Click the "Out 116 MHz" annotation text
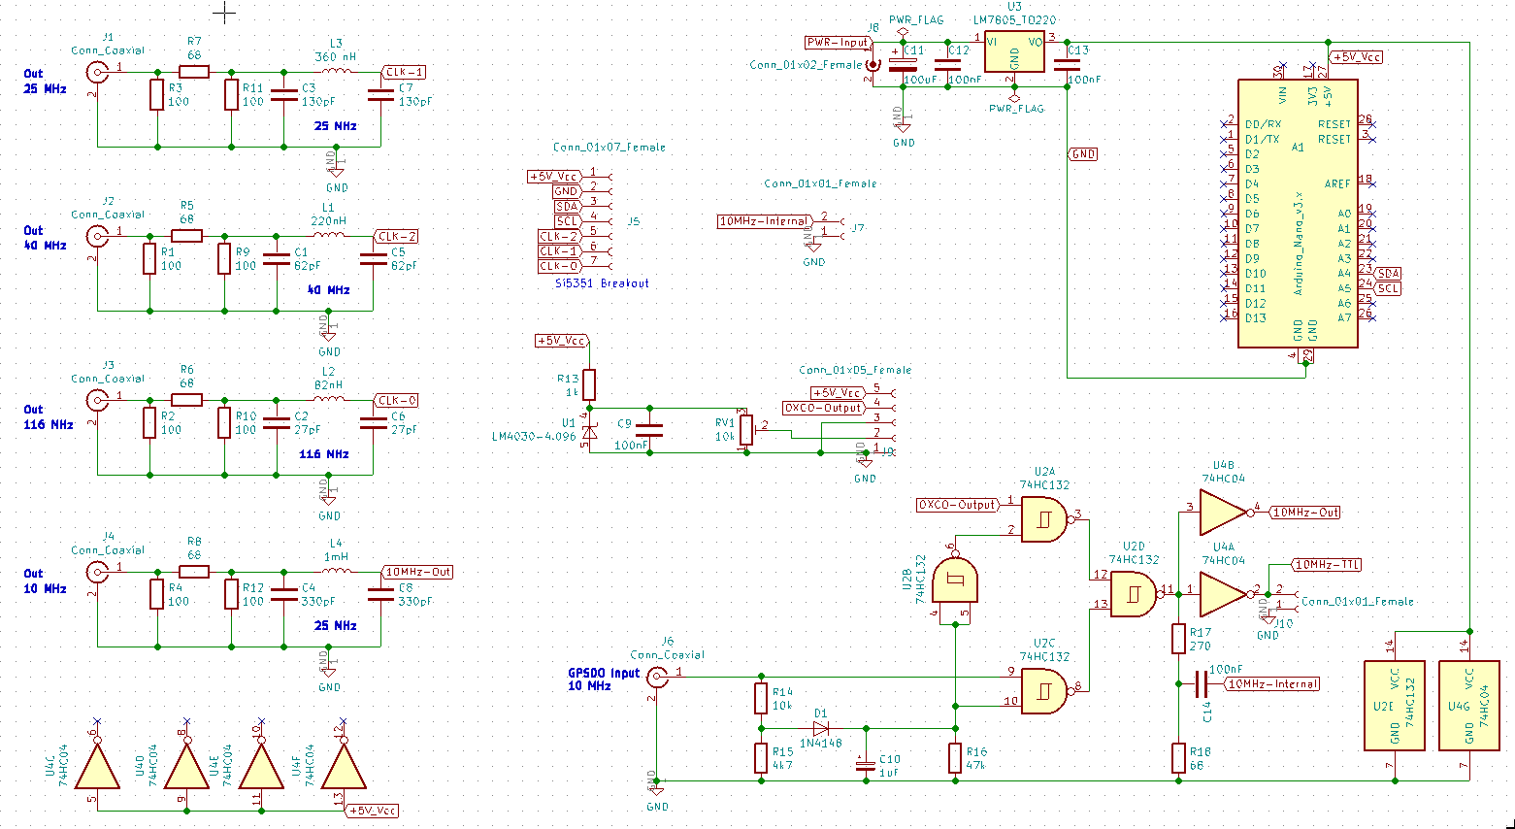Screen dimensions: 1515x829 49,417
